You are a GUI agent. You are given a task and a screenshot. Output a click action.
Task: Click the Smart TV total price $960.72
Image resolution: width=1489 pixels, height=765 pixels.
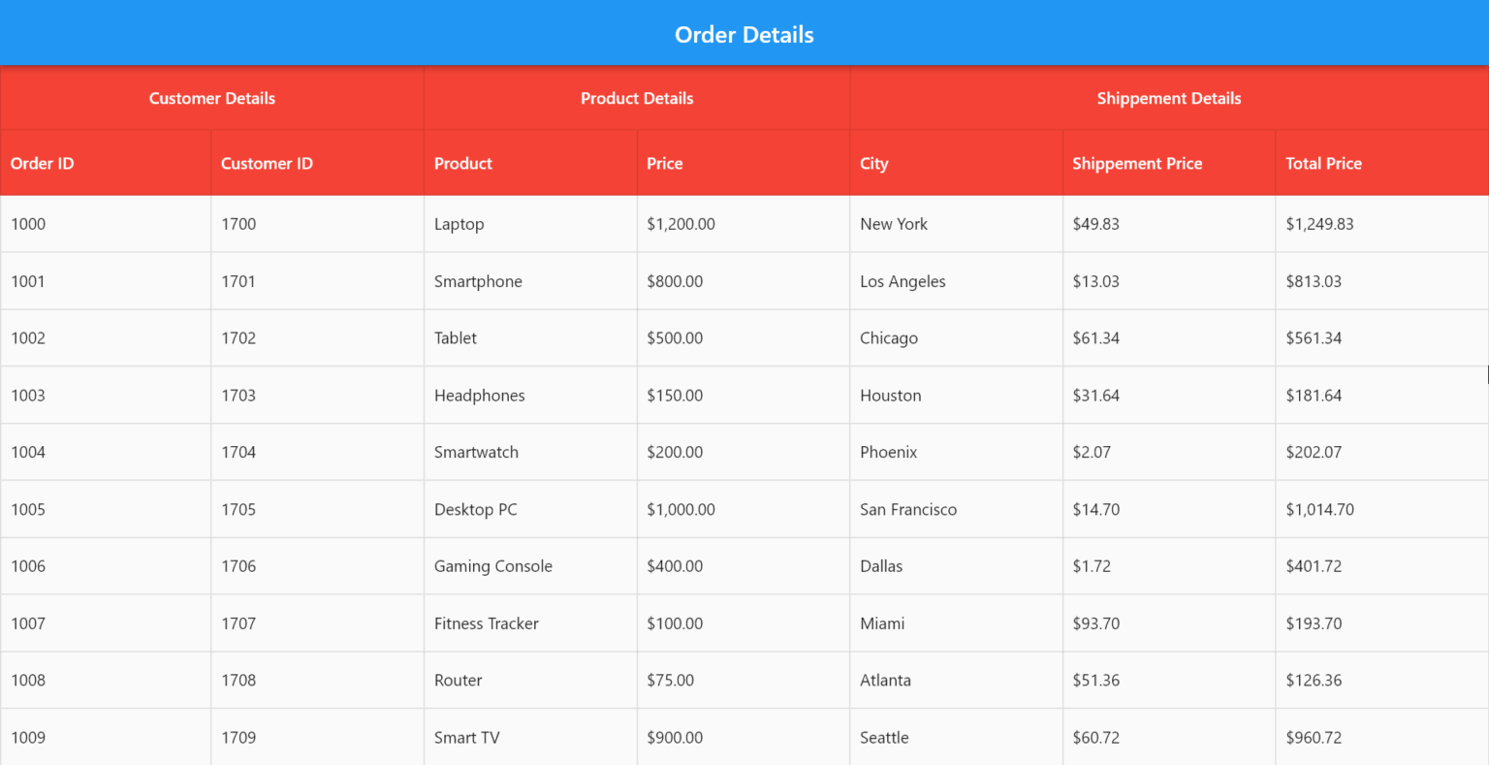pyautogui.click(x=1315, y=737)
